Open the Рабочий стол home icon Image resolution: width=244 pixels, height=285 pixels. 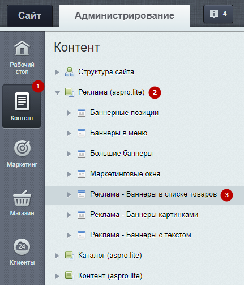[x=22, y=48]
